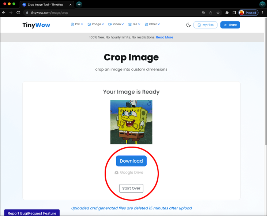
Task: Click the crossed-out eye icon in the address bar
Action: pyautogui.click(x=203, y=12)
